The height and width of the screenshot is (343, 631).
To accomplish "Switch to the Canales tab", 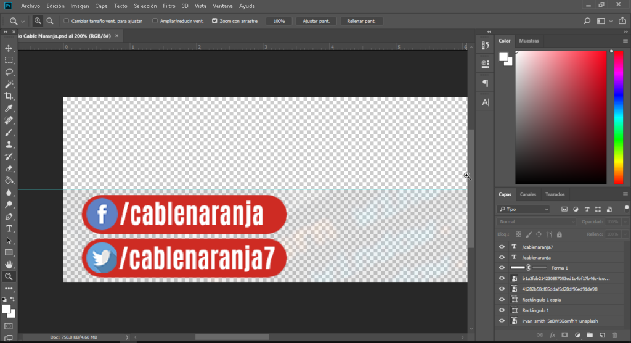I will click(527, 194).
